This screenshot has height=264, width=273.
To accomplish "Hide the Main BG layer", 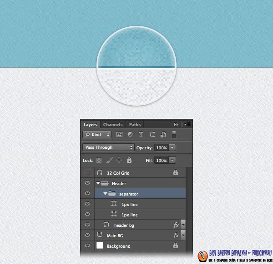I will (87, 235).
